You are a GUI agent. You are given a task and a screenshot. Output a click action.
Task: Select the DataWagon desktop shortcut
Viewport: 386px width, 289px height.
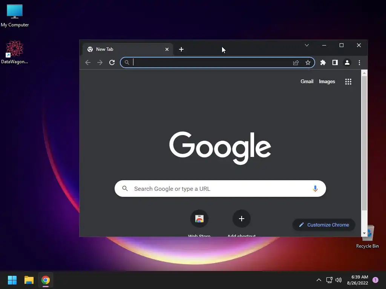pyautogui.click(x=15, y=52)
